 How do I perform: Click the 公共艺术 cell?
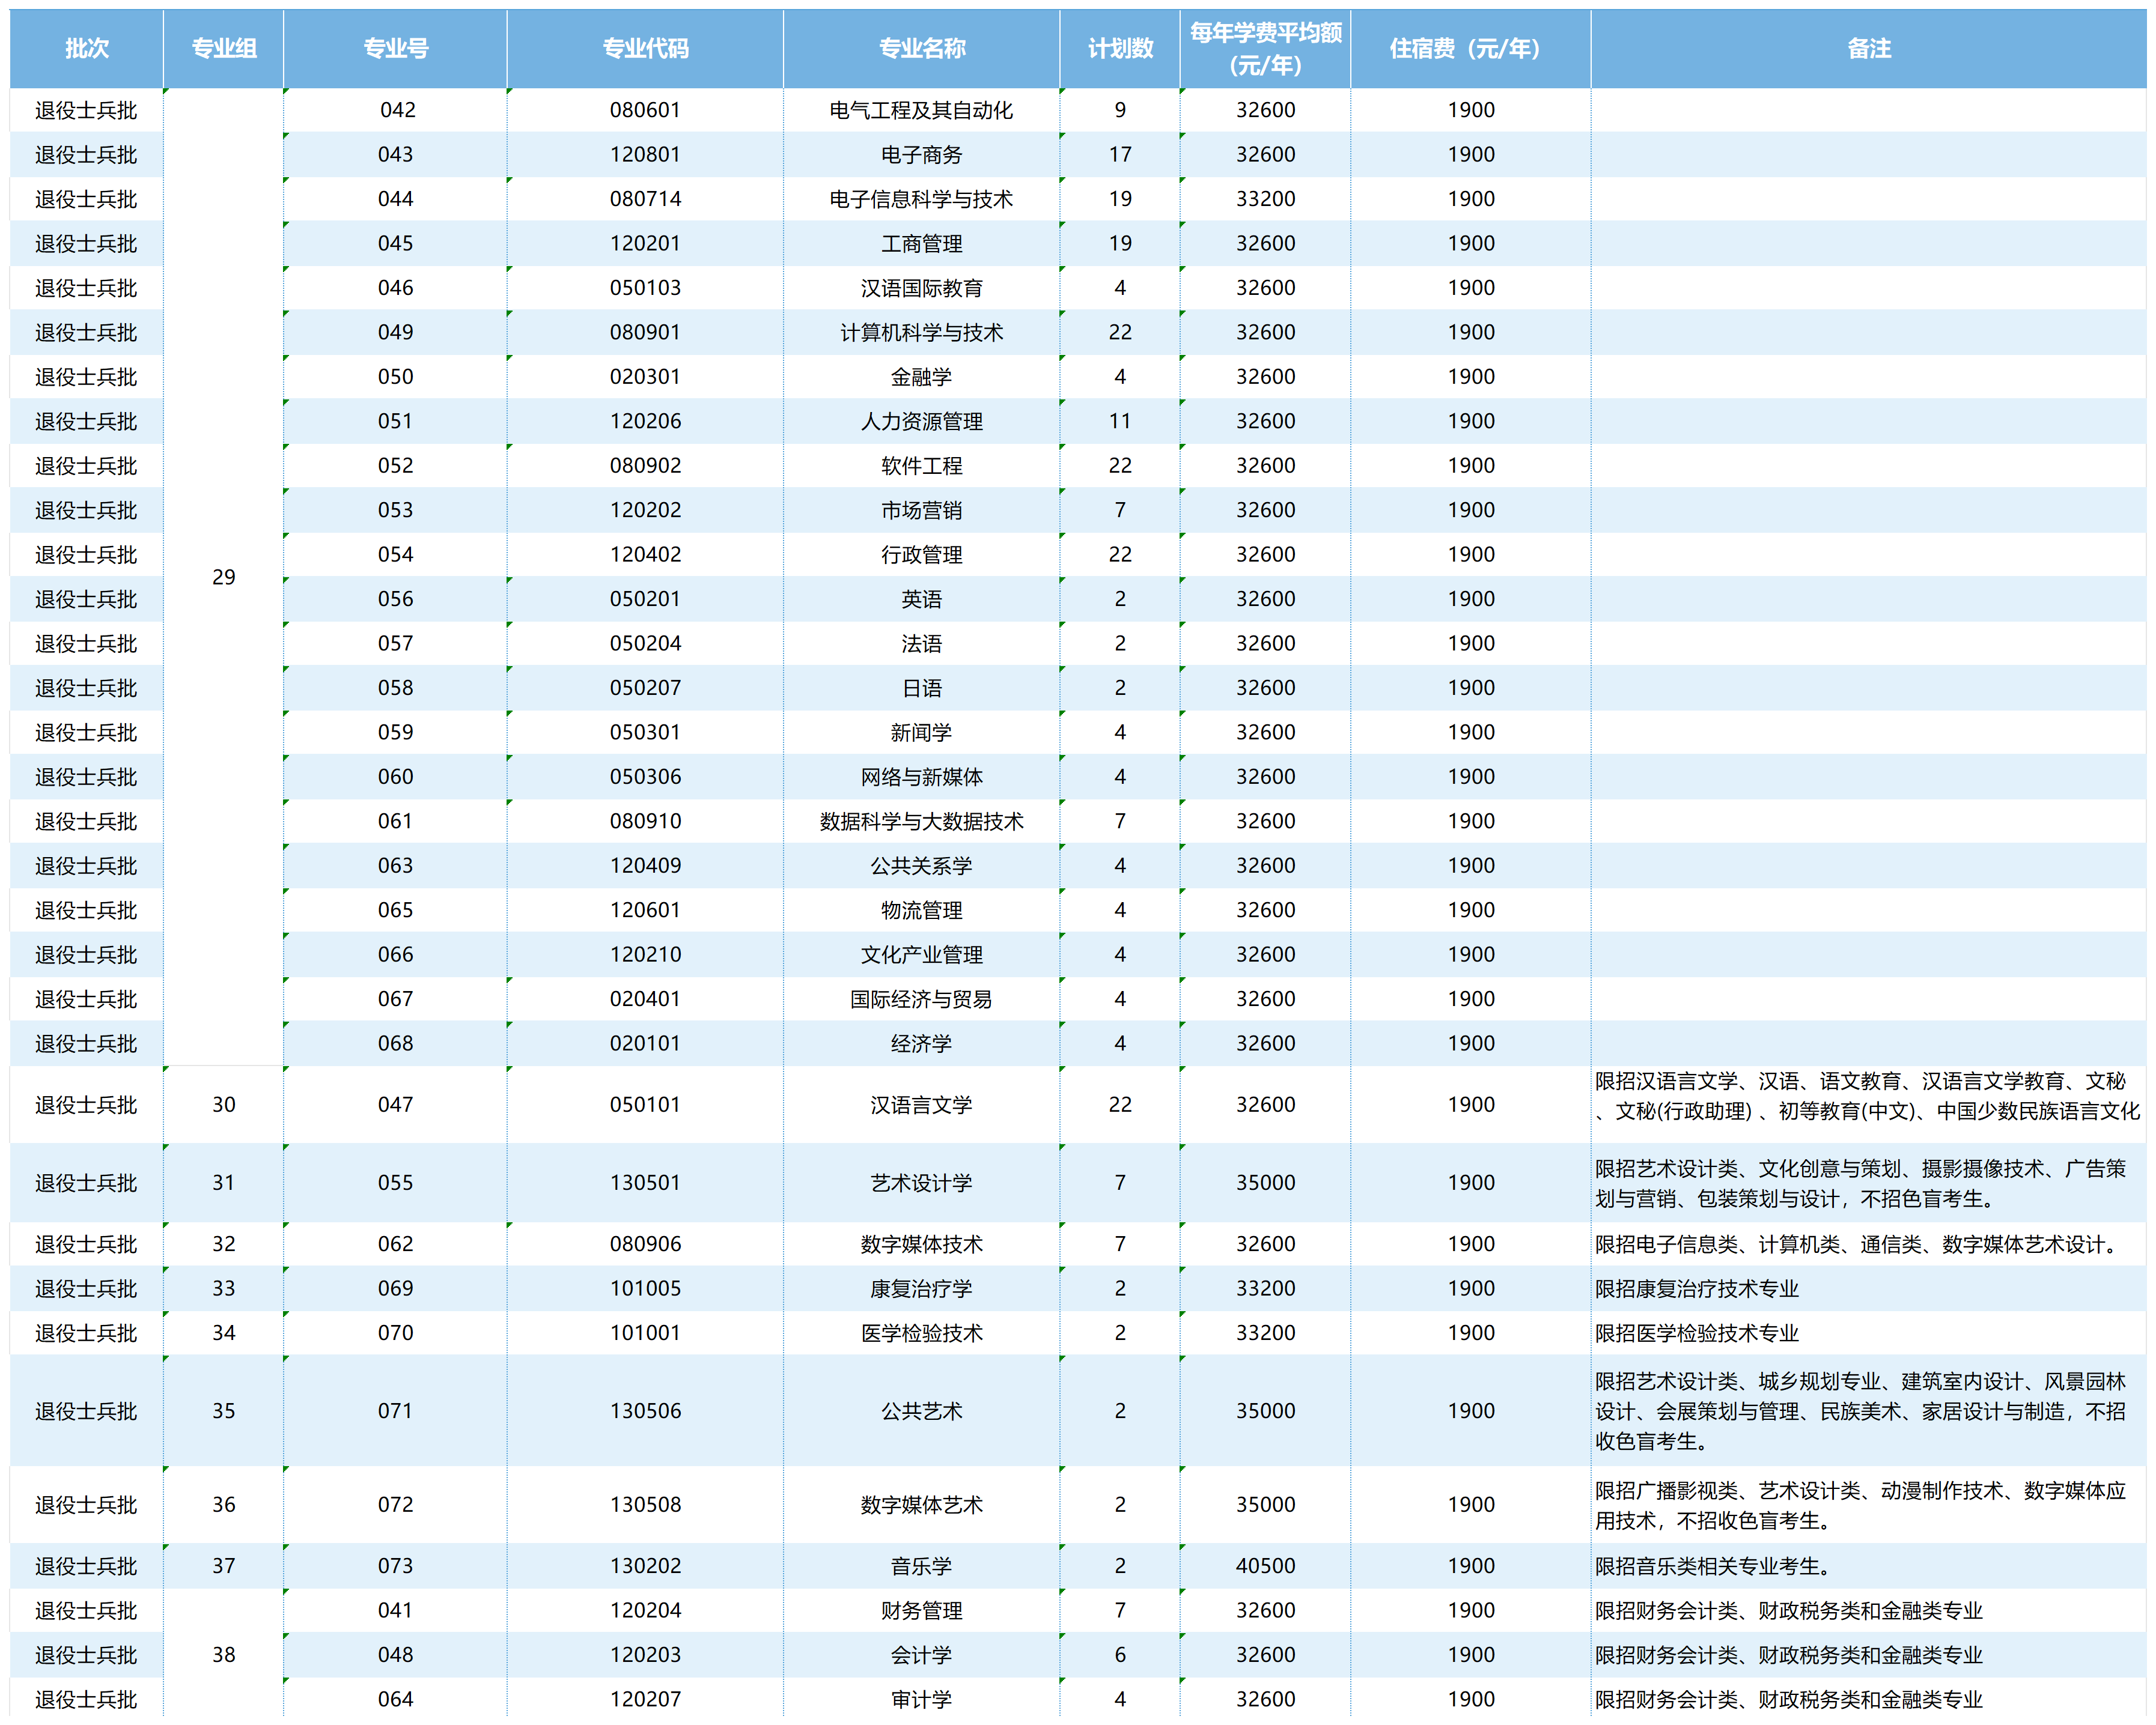[x=921, y=1411]
